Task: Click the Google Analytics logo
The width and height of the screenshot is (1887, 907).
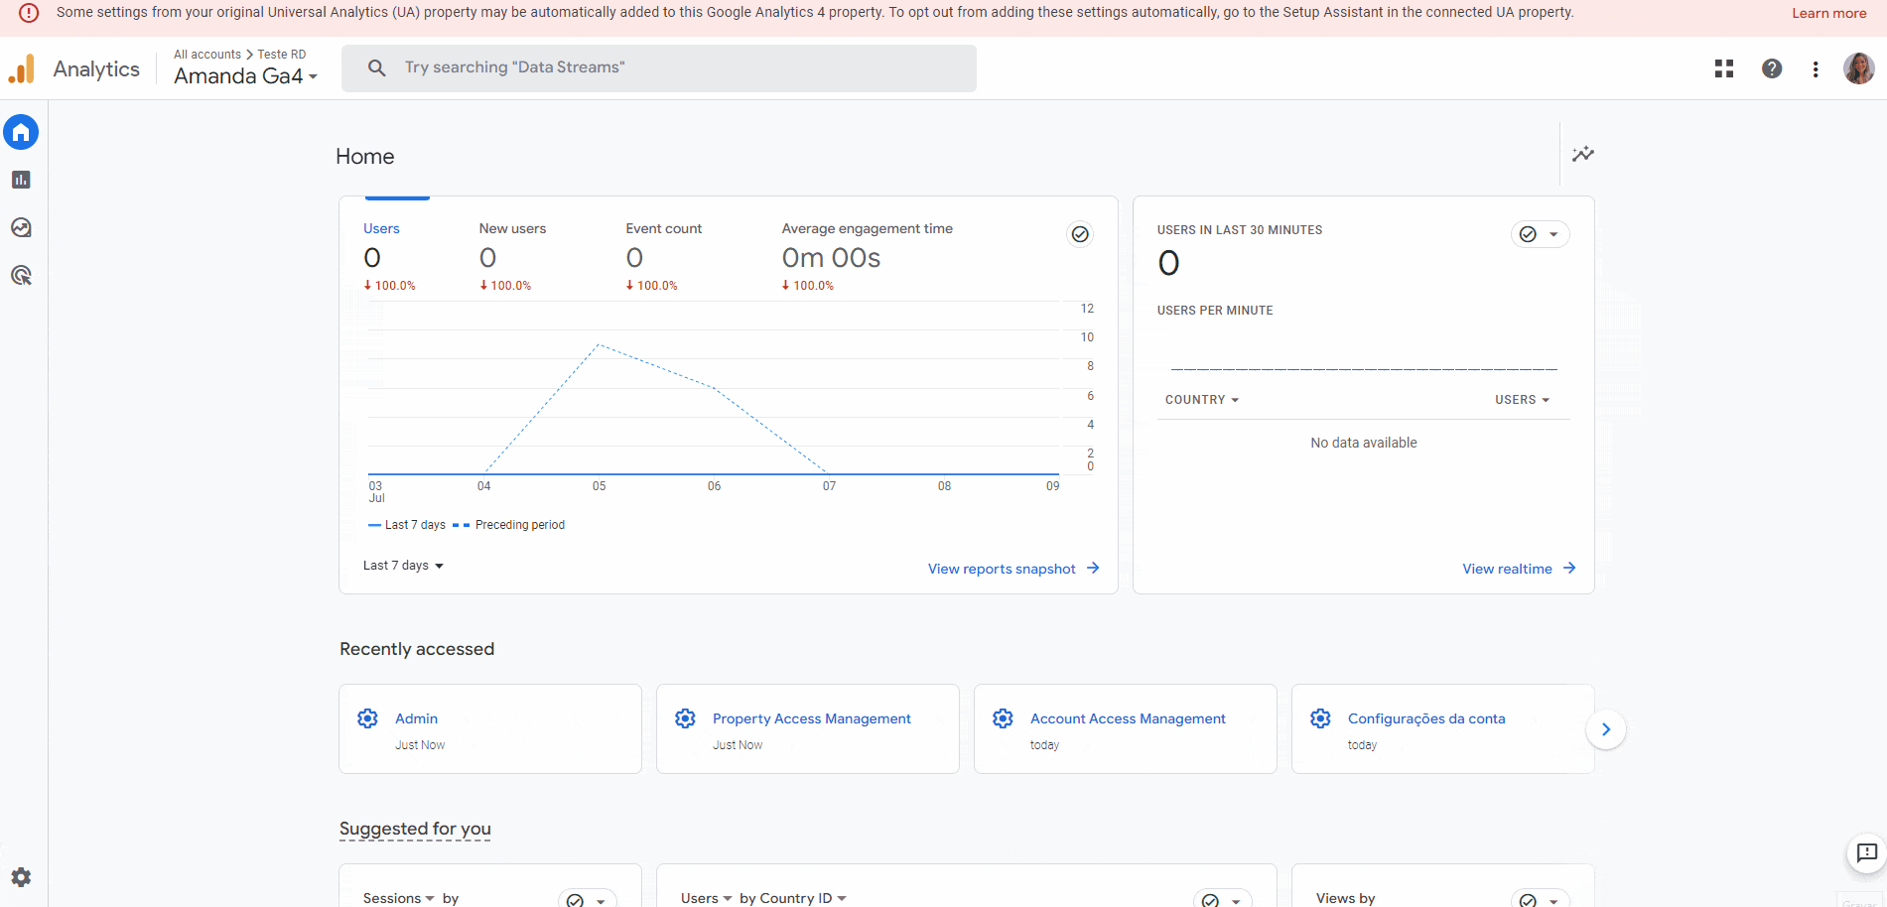Action: [x=22, y=68]
